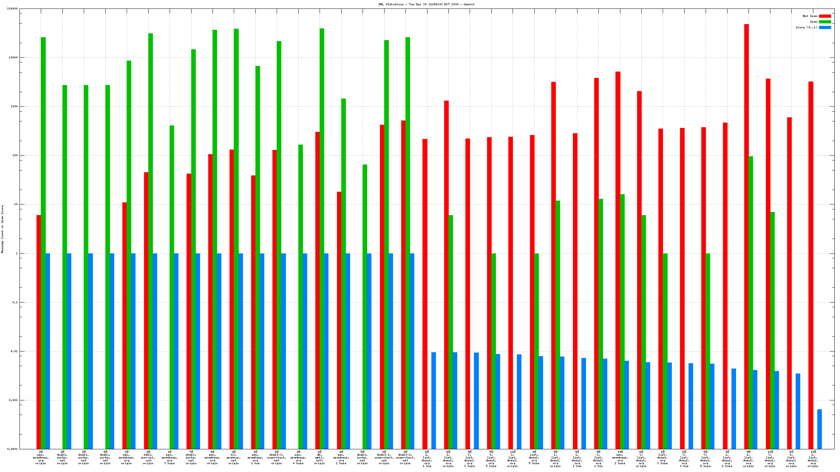Select the zen.spamhaus.org 3 hops label
The width and height of the screenshot is (840, 472).
(x=170, y=457)
